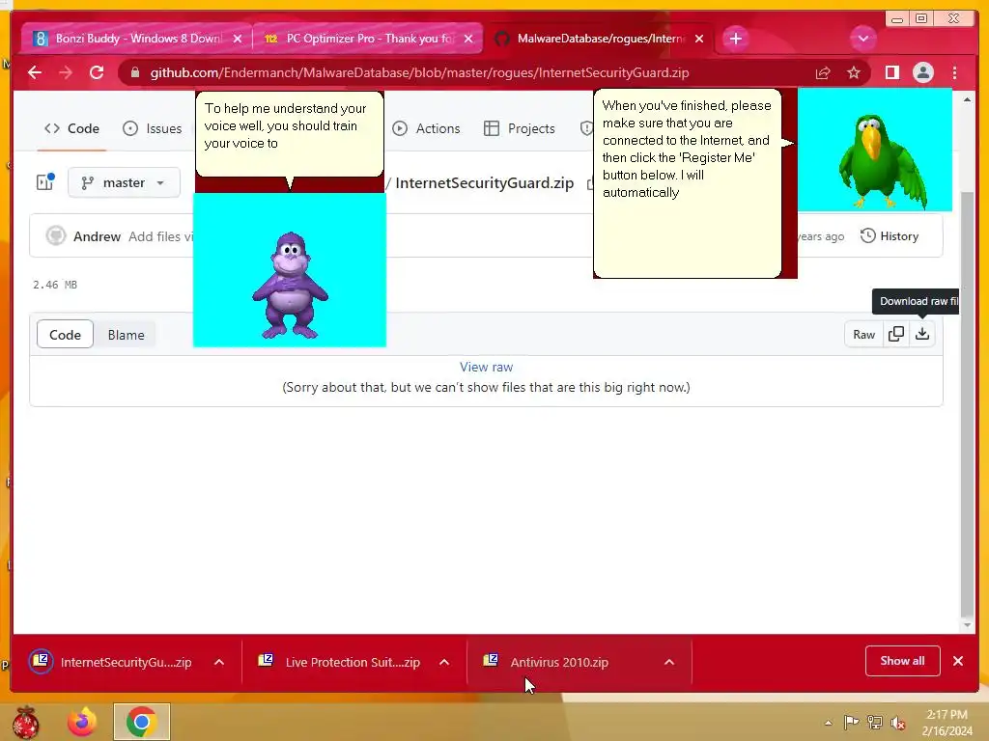Click Chrome icon in the taskbar
The image size is (989, 741).
(141, 722)
